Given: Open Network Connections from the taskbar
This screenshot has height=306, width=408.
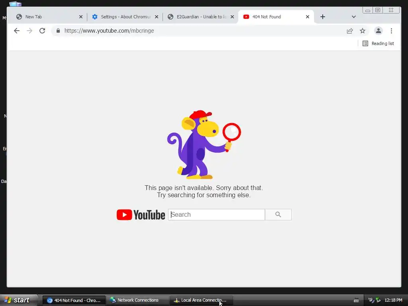Looking at the screenshot, I should tap(137, 300).
